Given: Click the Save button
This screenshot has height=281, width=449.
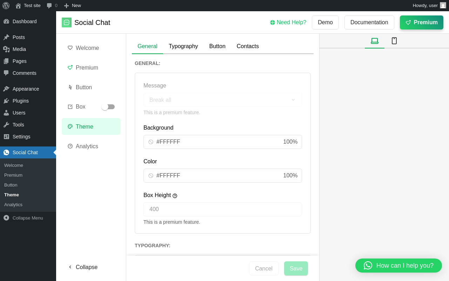Looking at the screenshot, I should point(296,268).
